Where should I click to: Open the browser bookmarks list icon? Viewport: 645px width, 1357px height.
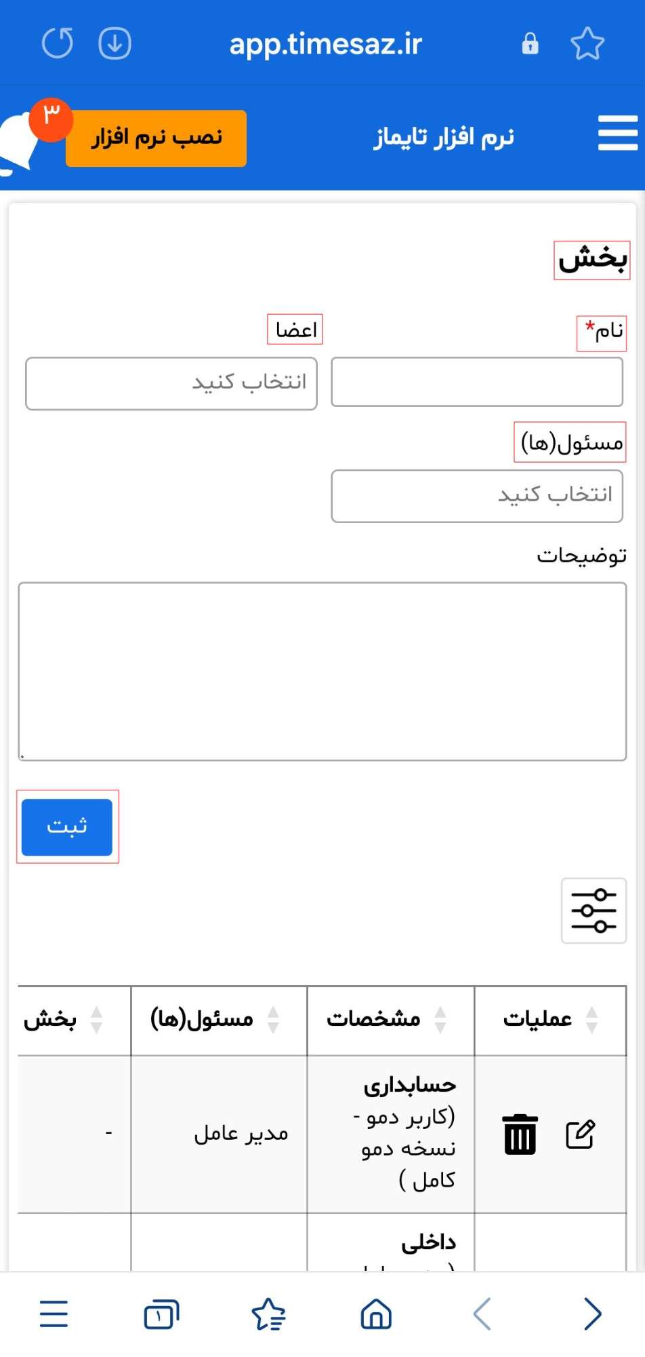click(268, 1314)
